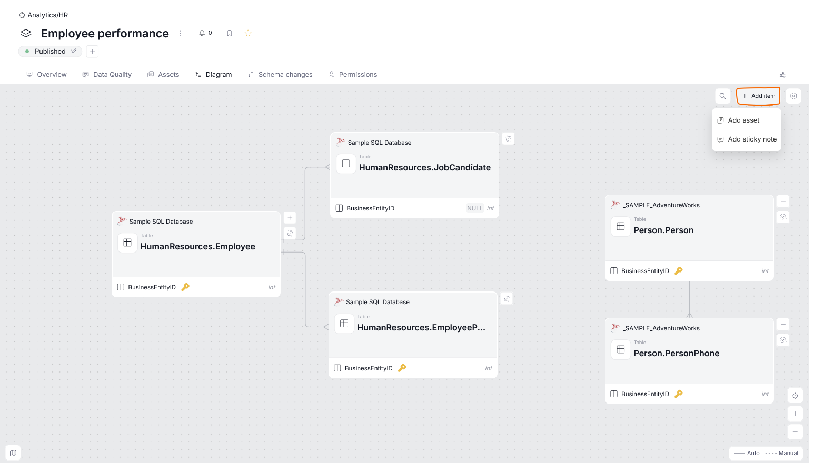814x463 pixels.
Task: Click the link icon beside HumanResources.EmployeeP... card
Action: tap(507, 299)
